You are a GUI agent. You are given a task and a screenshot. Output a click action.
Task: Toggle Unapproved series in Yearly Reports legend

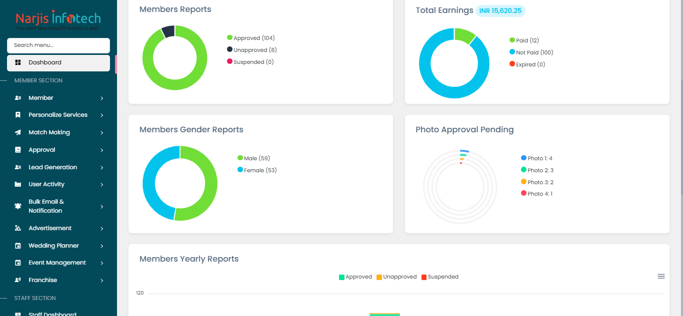[396, 277]
